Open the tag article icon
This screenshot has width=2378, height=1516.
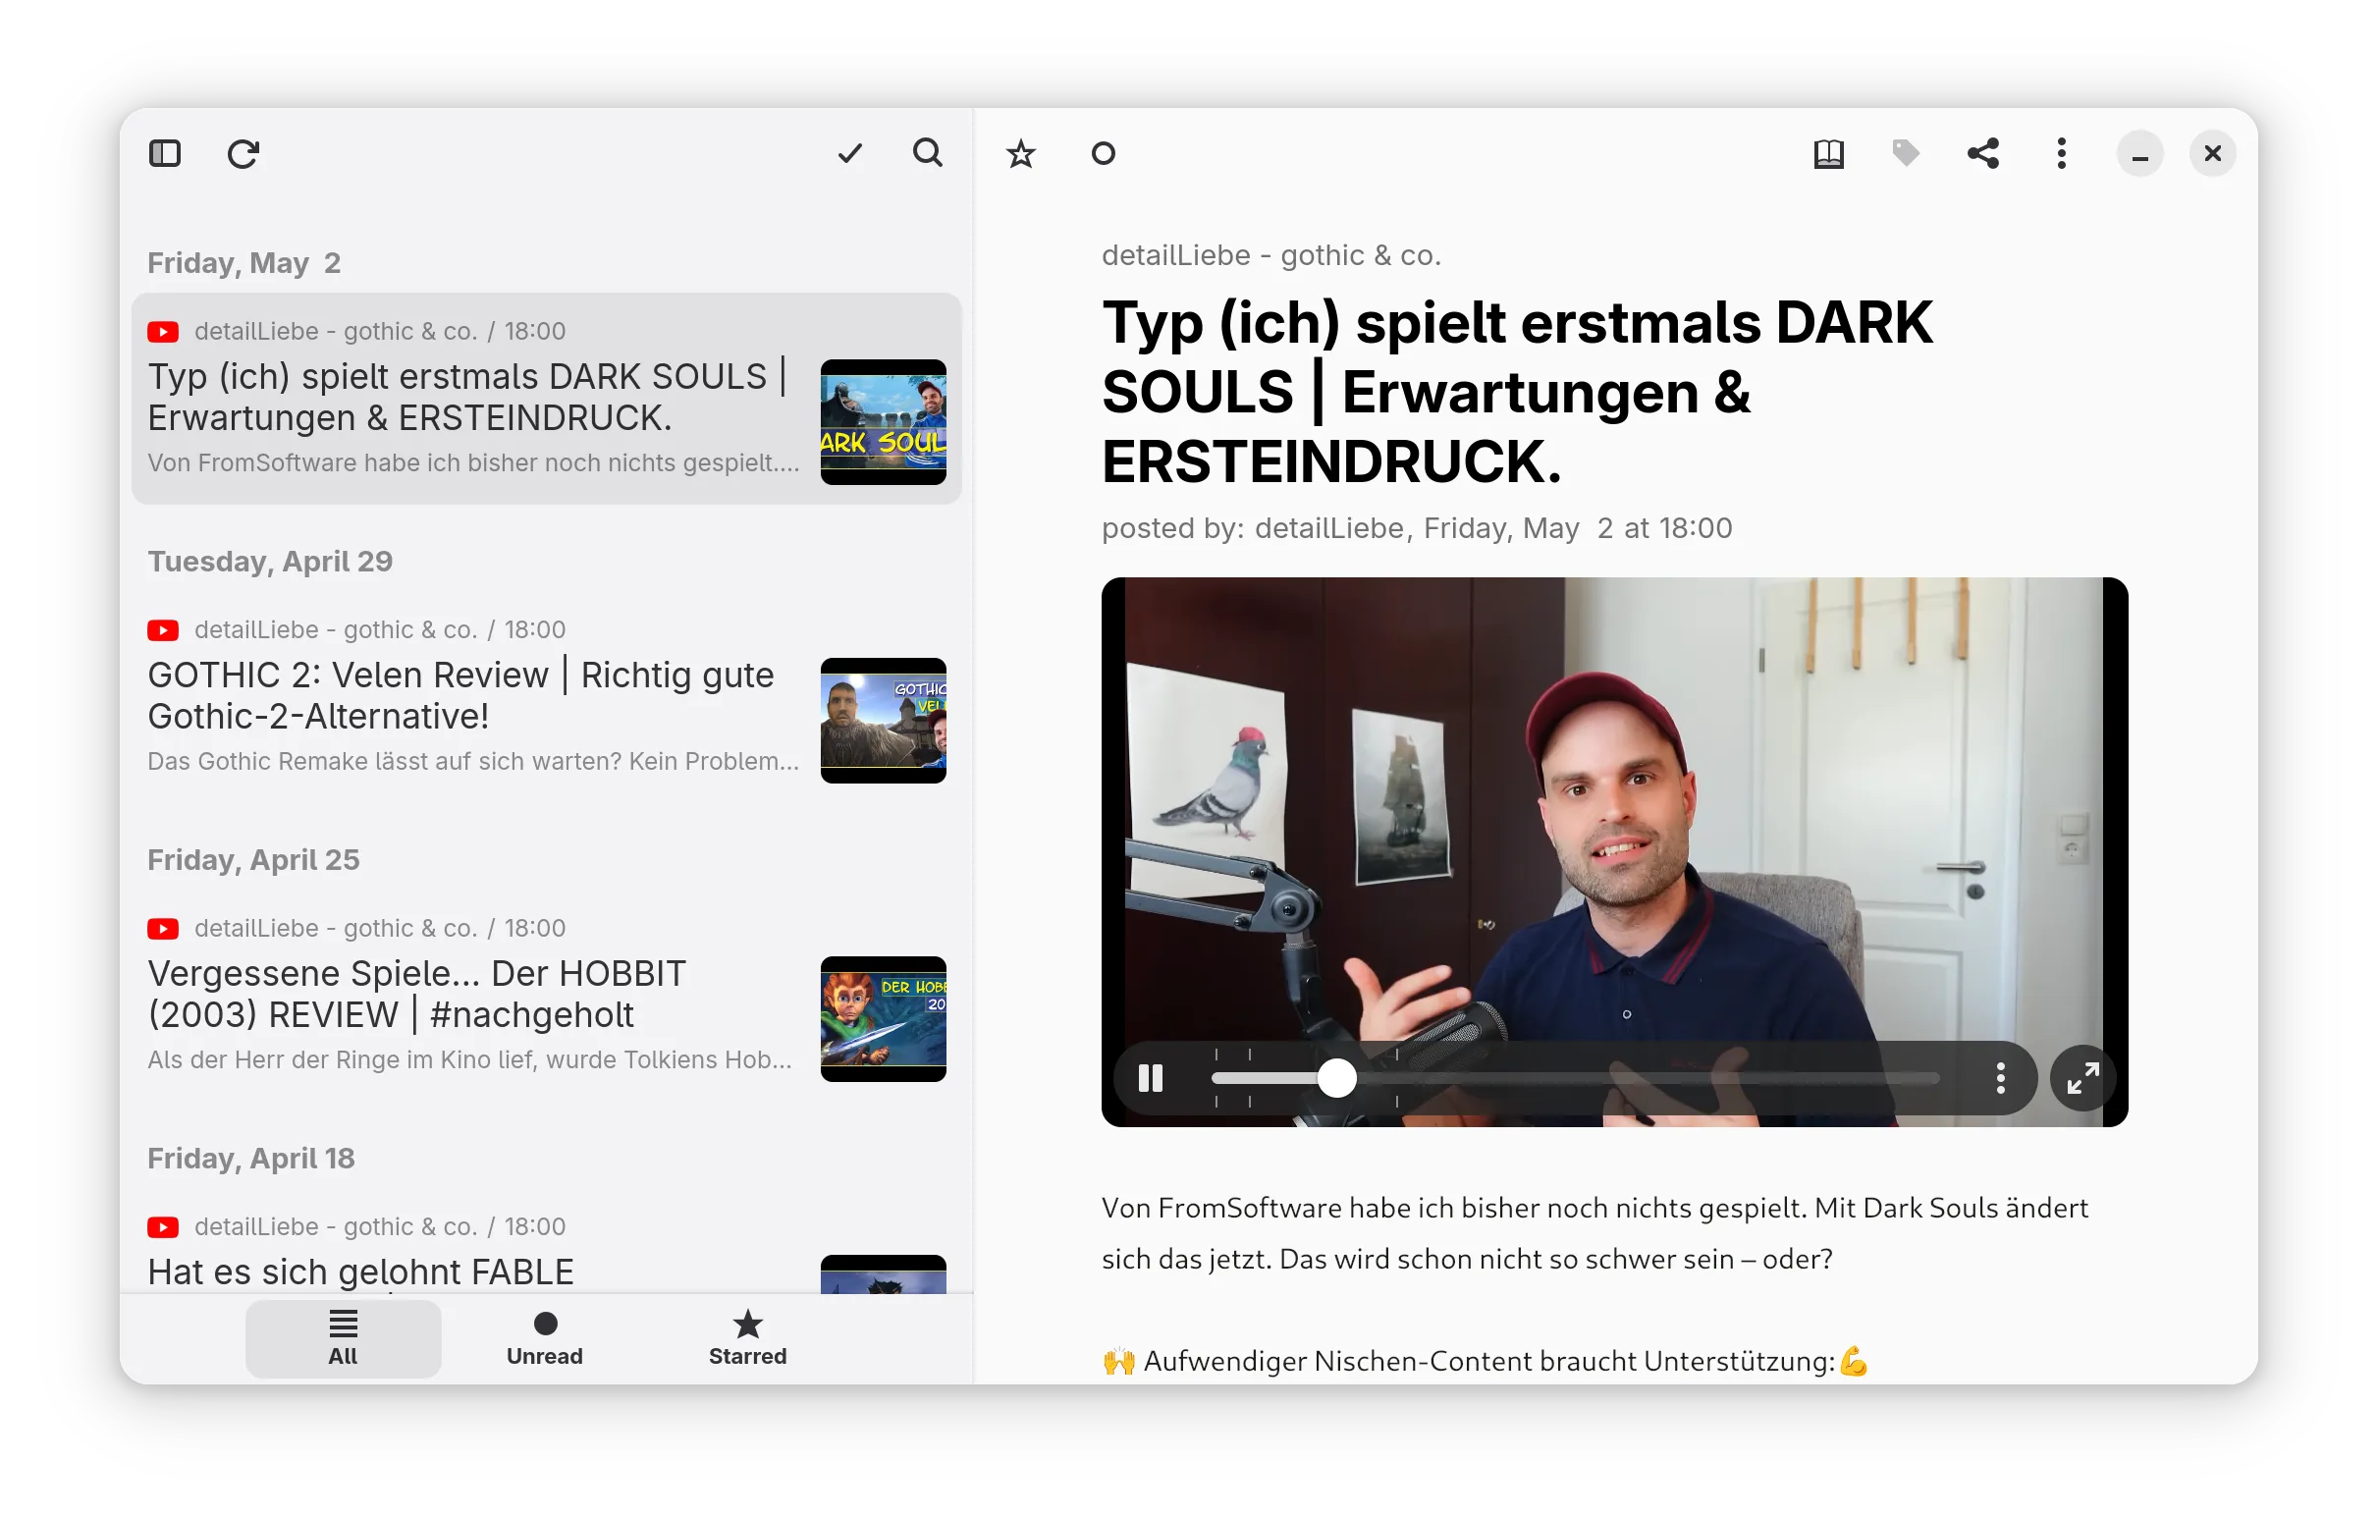pyautogui.click(x=1906, y=153)
